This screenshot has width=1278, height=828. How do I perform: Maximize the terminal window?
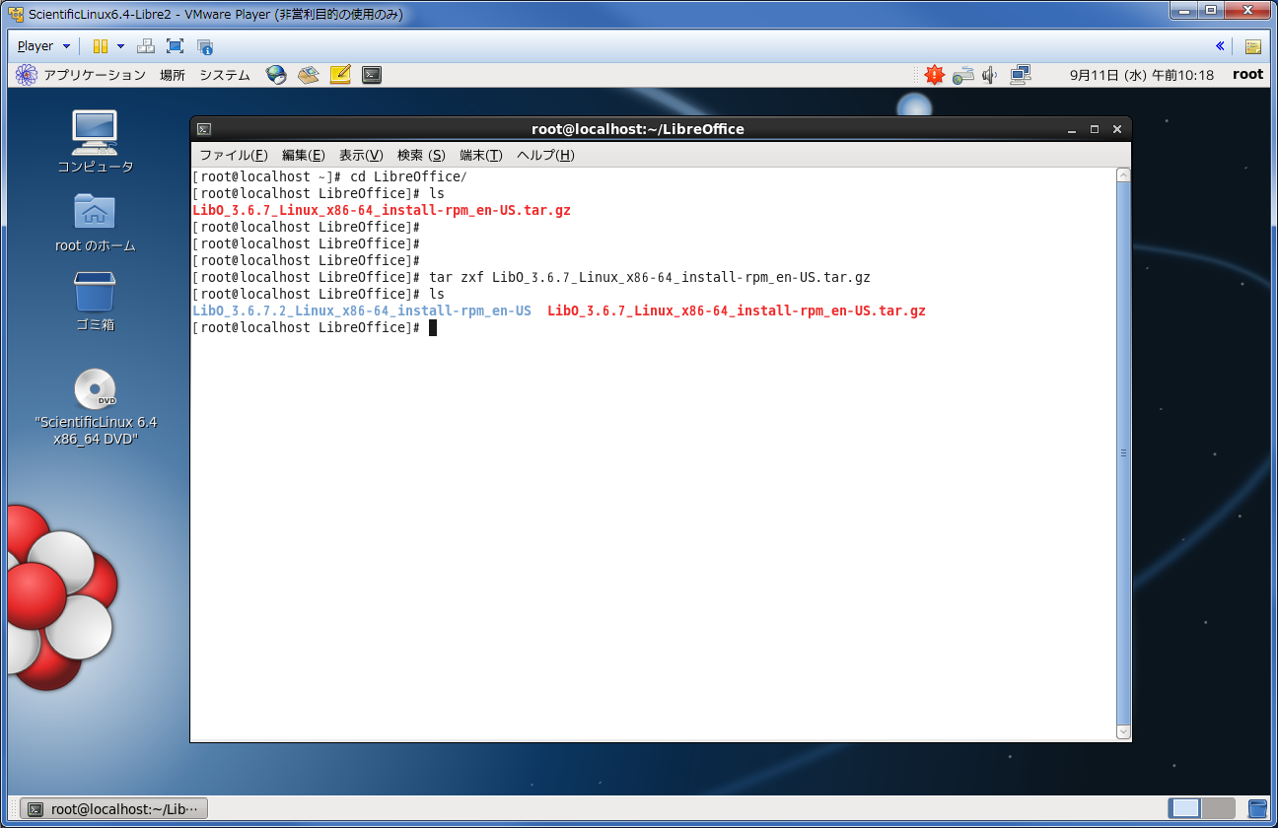(x=1095, y=129)
